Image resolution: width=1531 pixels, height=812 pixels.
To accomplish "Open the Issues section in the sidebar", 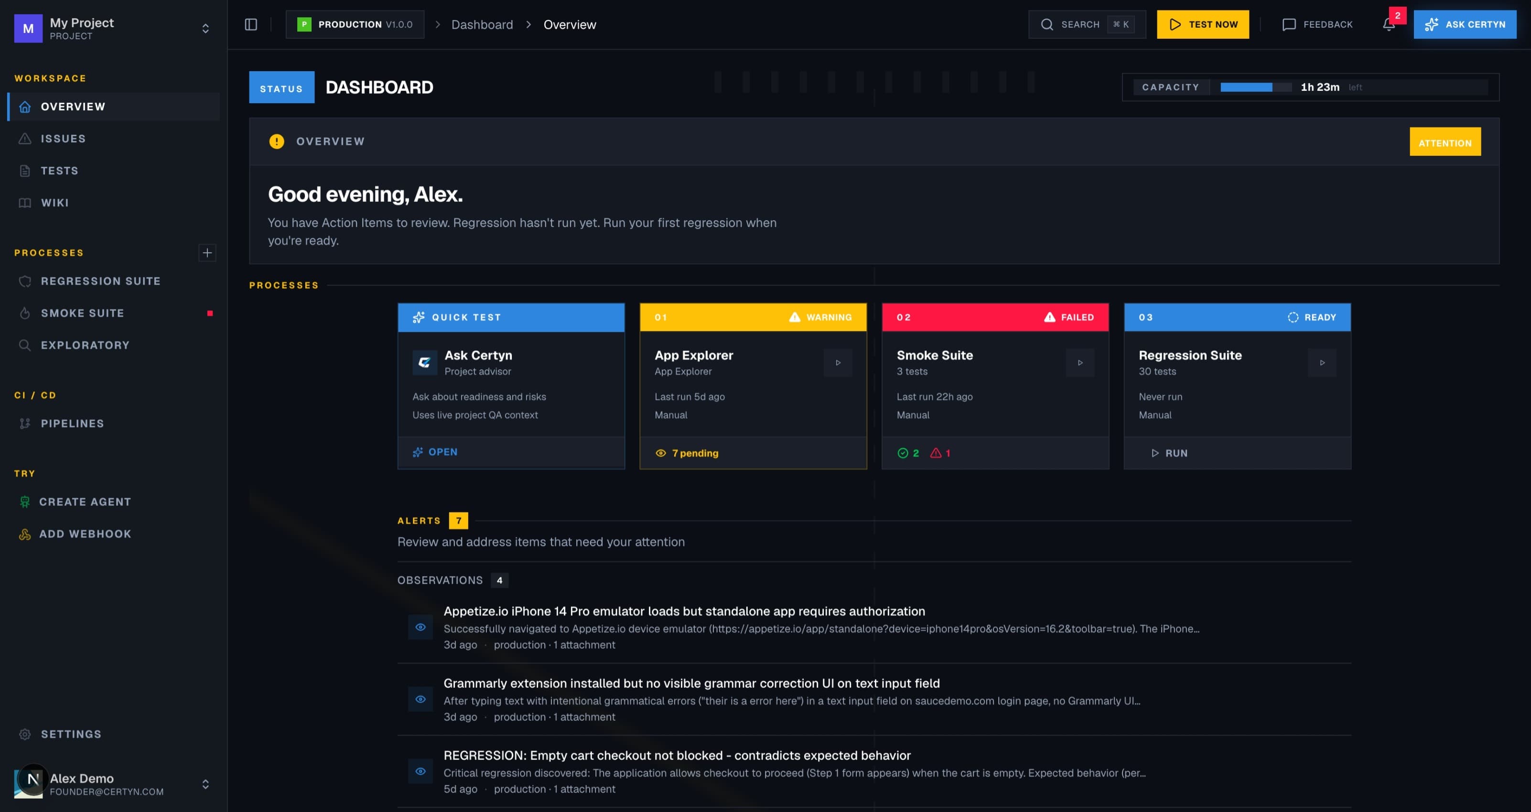I will pos(63,139).
